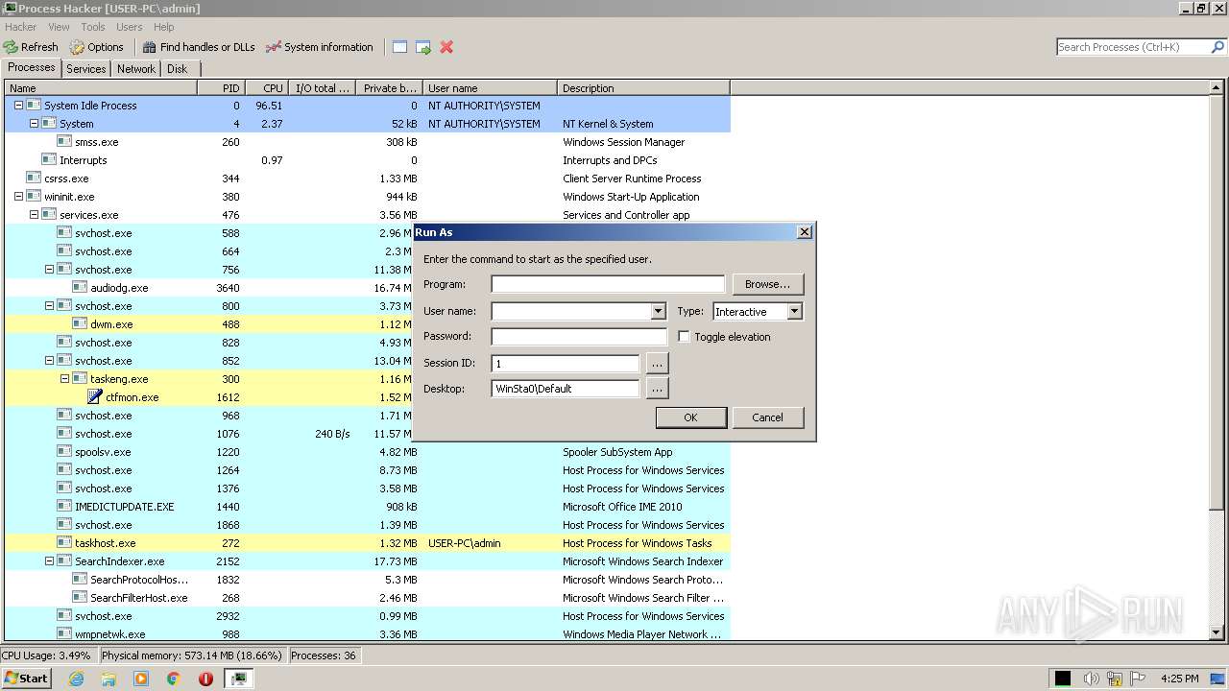
Task: Select the IMEDICTUPDATE.EXE process row
Action: (367, 506)
